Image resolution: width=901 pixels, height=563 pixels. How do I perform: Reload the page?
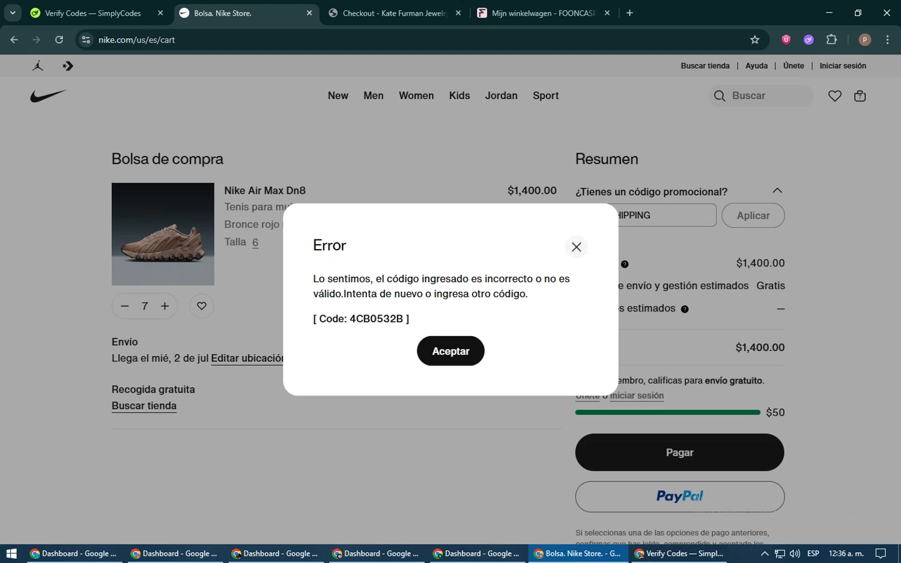coord(59,40)
